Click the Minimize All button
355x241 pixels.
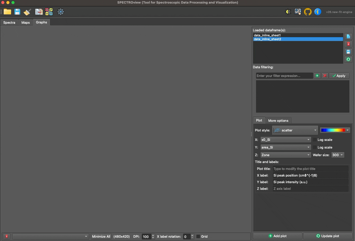coord(101,236)
